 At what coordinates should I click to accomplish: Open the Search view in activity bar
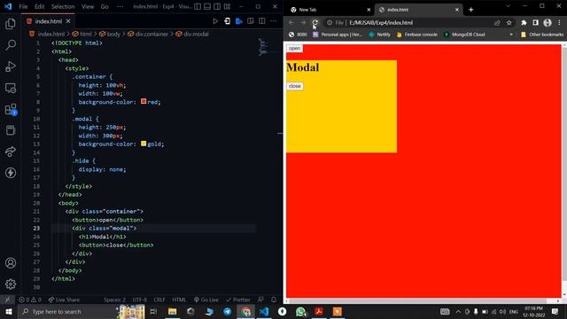coord(11,45)
